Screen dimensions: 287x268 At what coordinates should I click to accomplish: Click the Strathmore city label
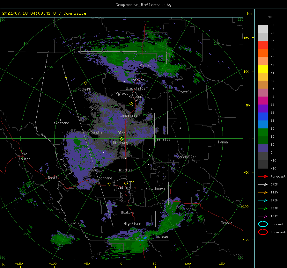(x=155, y=189)
